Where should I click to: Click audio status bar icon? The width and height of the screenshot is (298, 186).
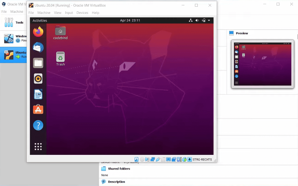pos(147,159)
